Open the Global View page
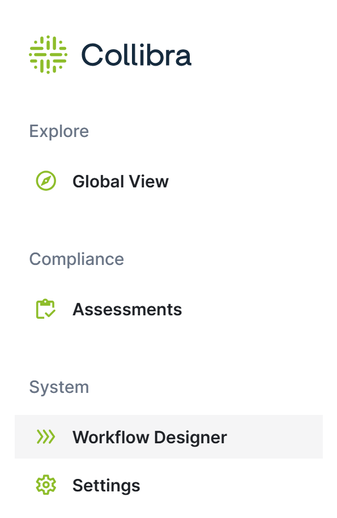The width and height of the screenshot is (337, 518). (x=121, y=181)
